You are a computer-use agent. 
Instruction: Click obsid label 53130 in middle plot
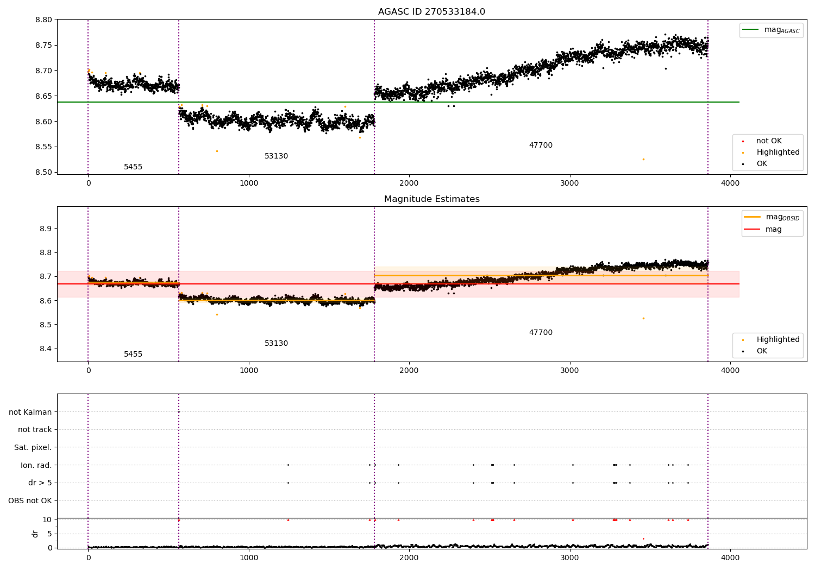276,344
